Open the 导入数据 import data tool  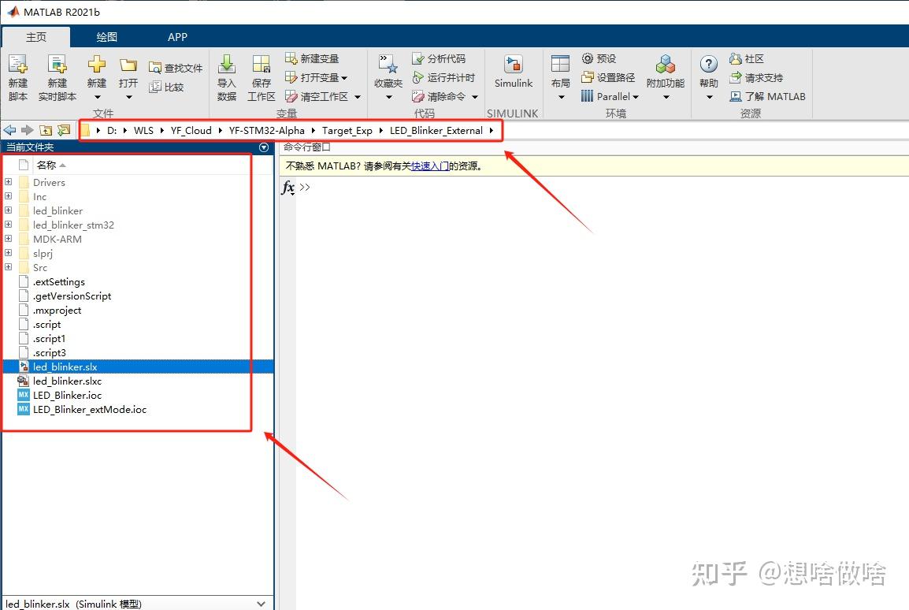226,75
